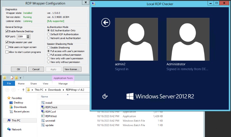This screenshot has width=231, height=137.
Task: Open the File menu in Explorer
Action: [9, 83]
